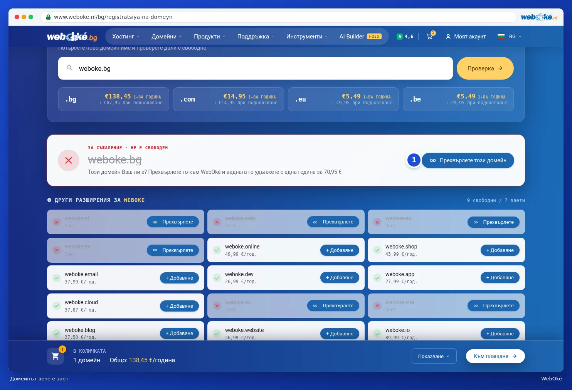Click the red X unavailable icon for weboke.bg

click(69, 160)
